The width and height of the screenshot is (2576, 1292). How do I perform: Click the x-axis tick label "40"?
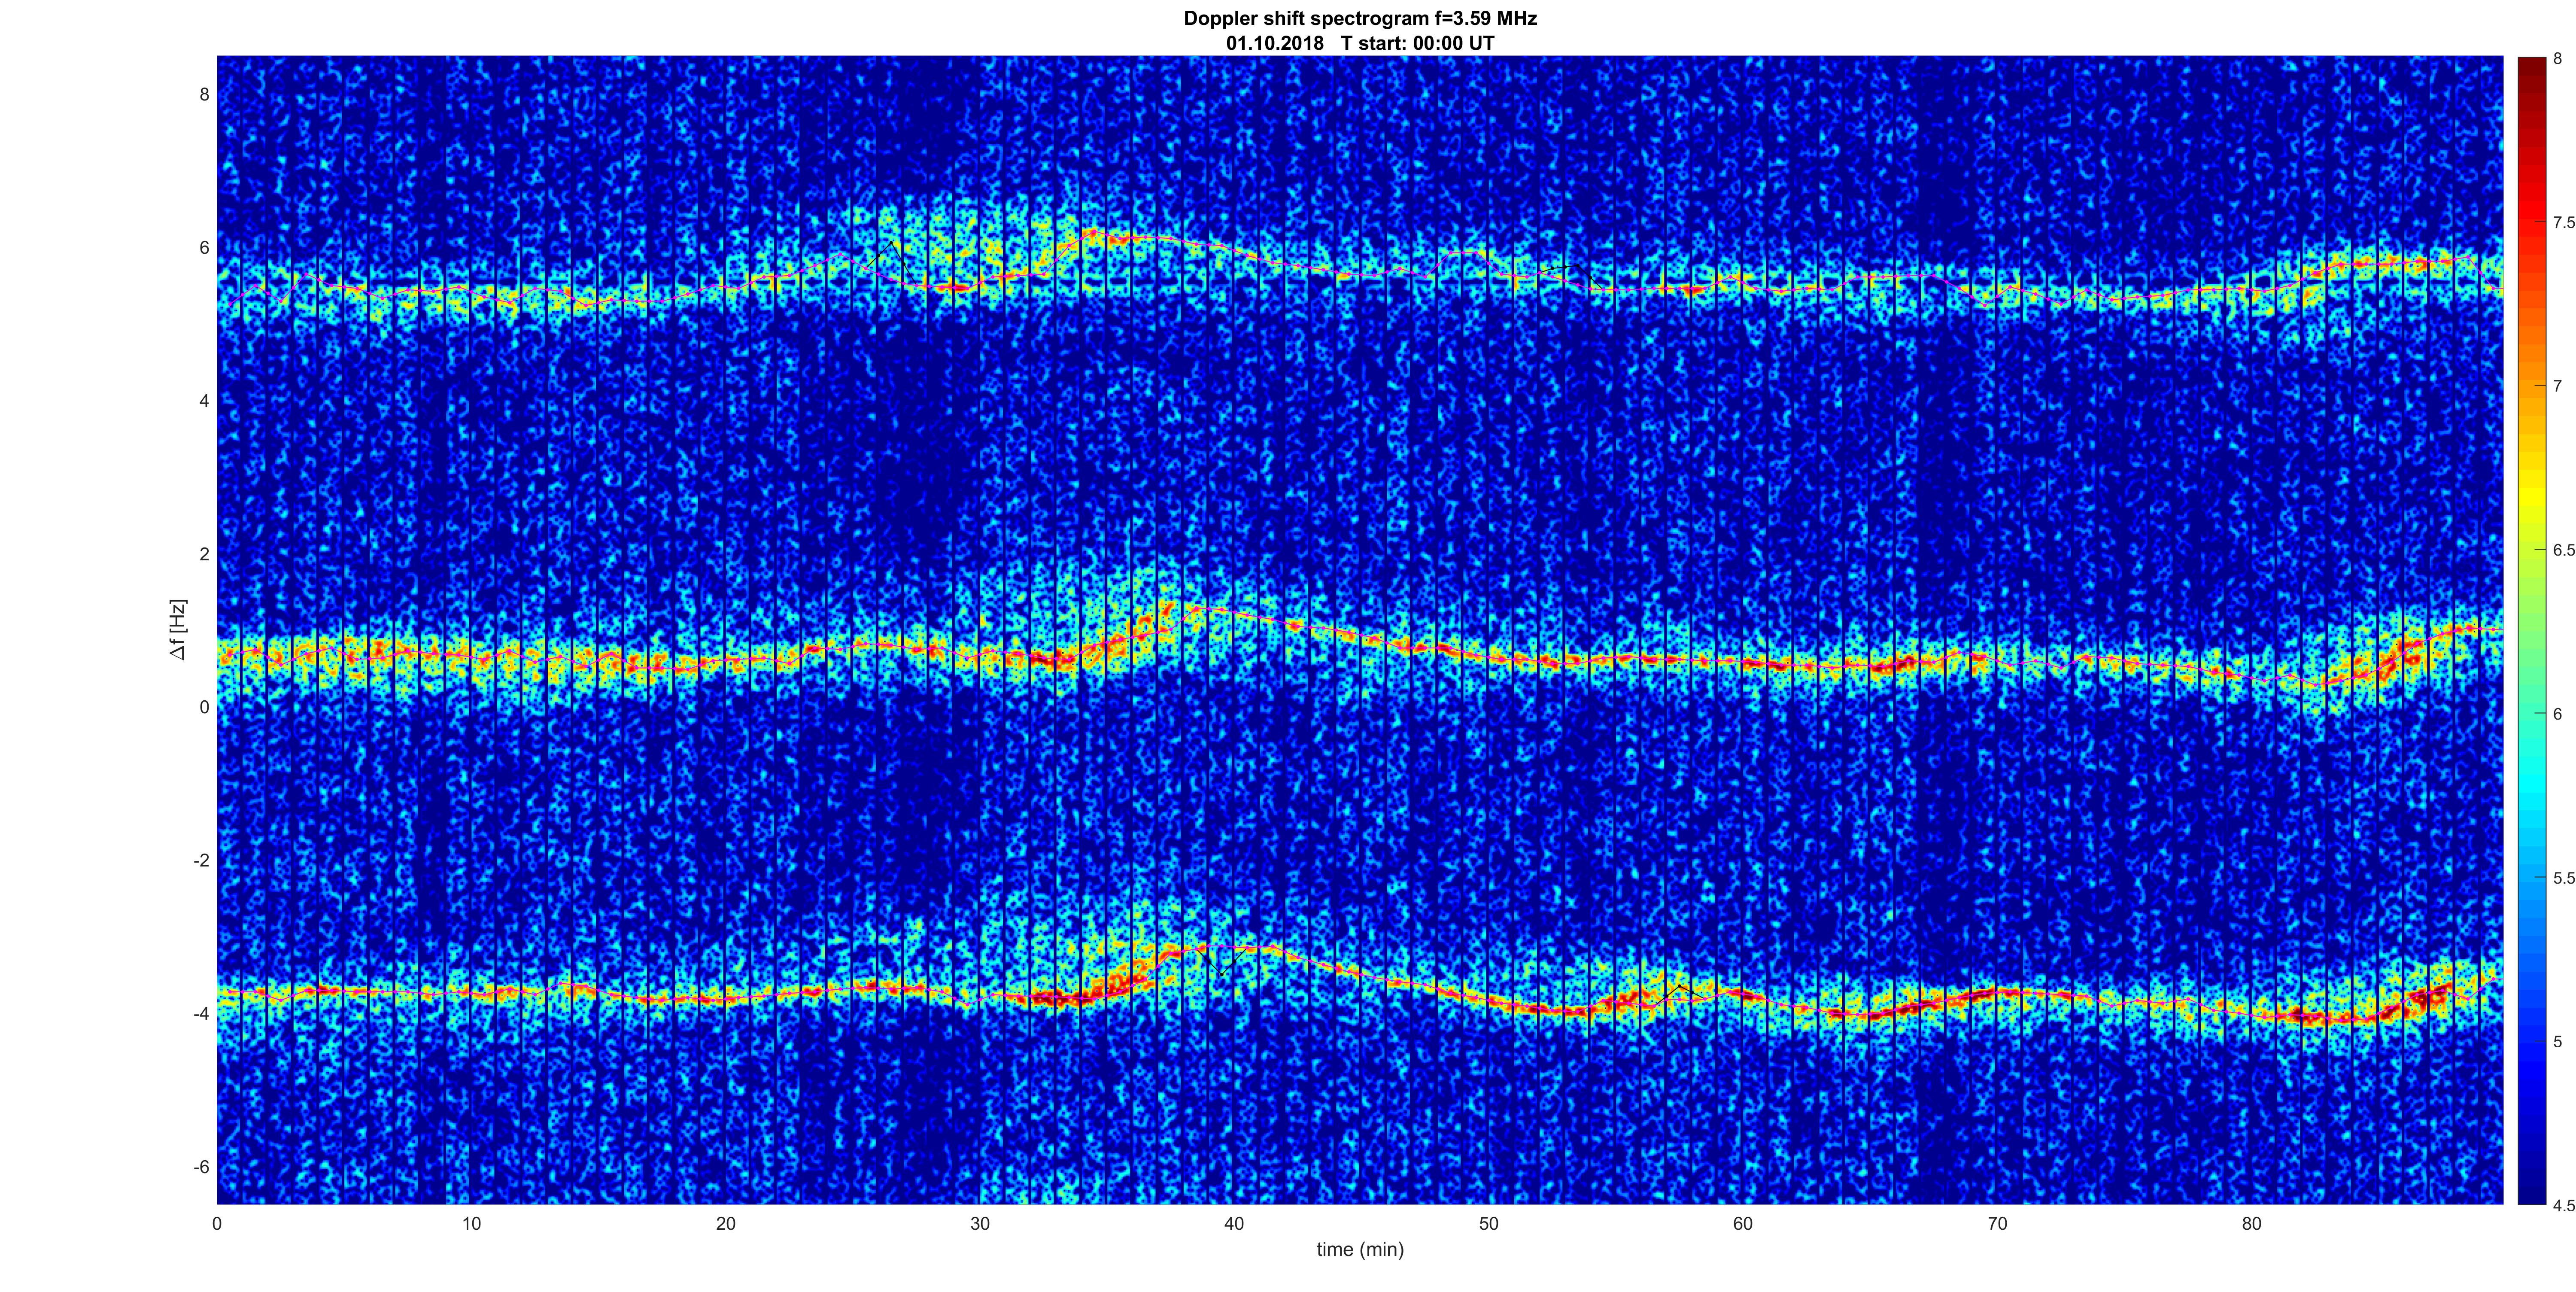[x=1234, y=1224]
